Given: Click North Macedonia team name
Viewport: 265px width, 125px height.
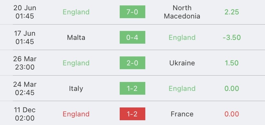Looking at the screenshot, I should pyautogui.click(x=182, y=12).
